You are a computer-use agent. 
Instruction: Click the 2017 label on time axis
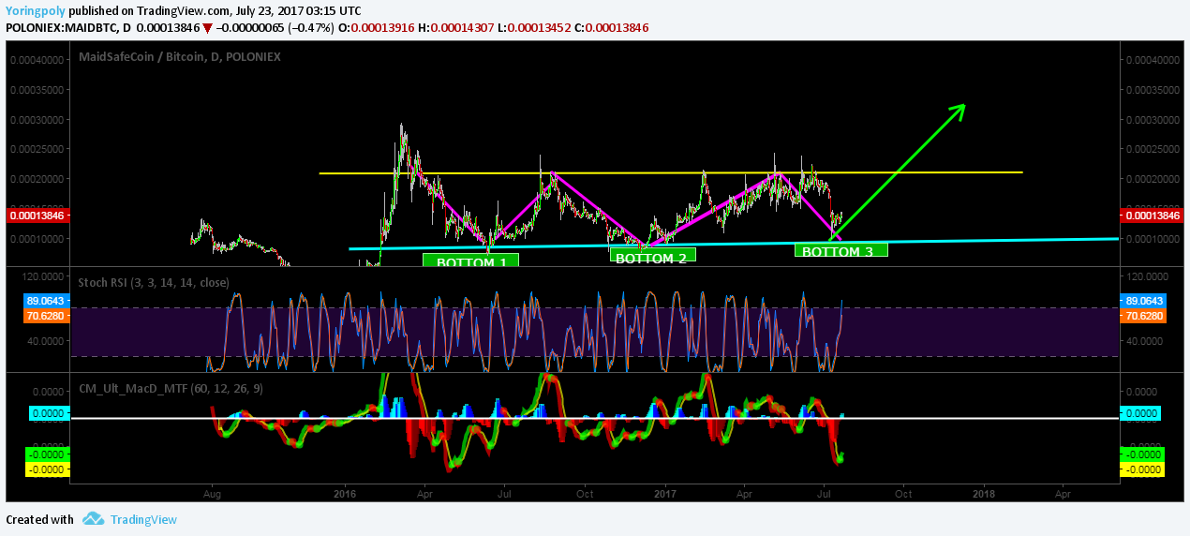click(666, 493)
